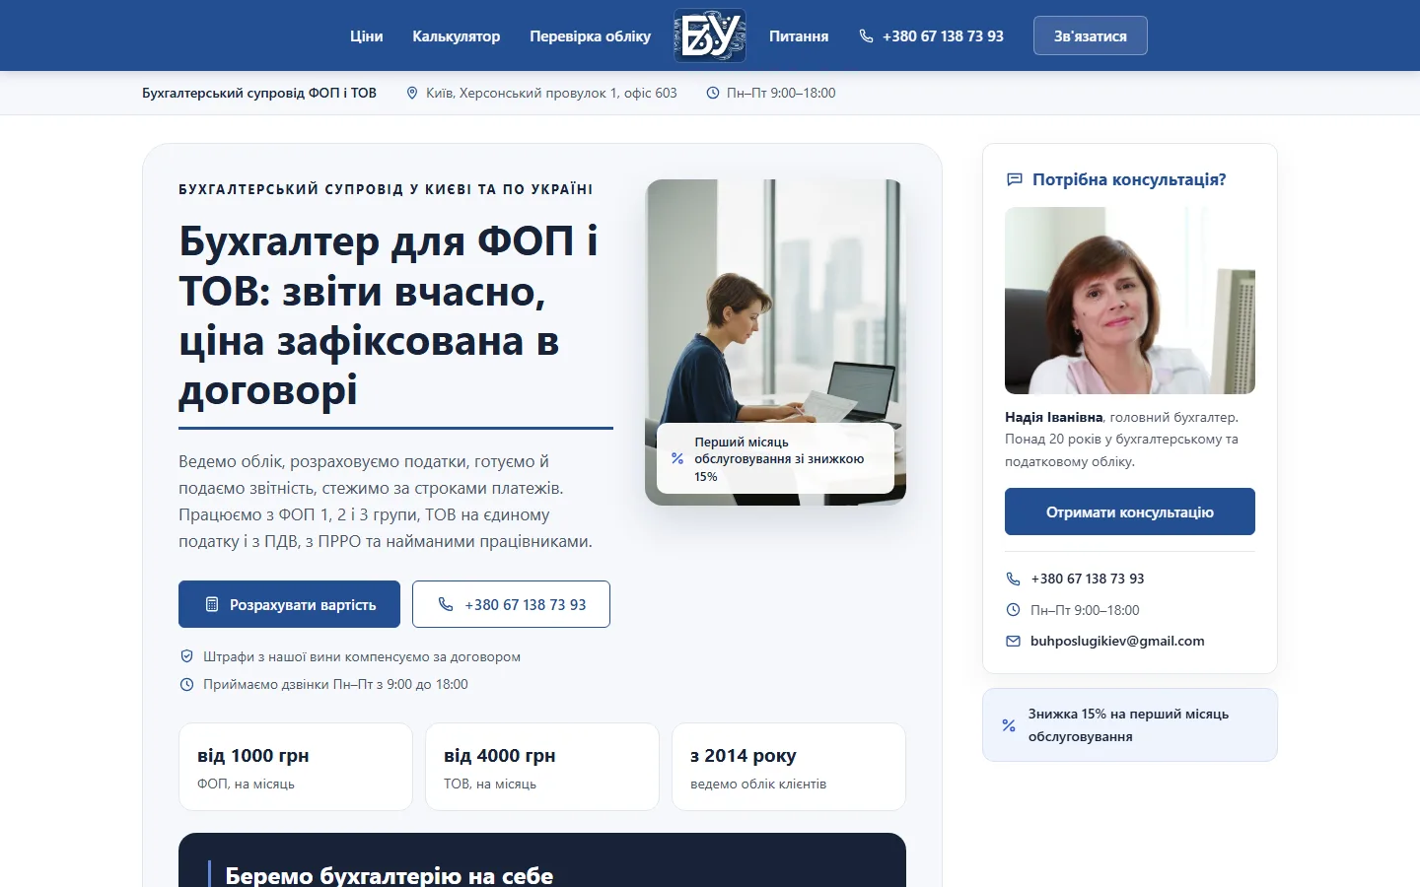The image size is (1420, 887).
Task: Go to Перевірка обліку in the navigation
Action: pos(590,36)
